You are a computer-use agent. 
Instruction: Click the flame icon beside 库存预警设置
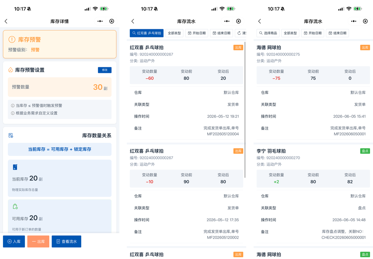(x=10, y=70)
